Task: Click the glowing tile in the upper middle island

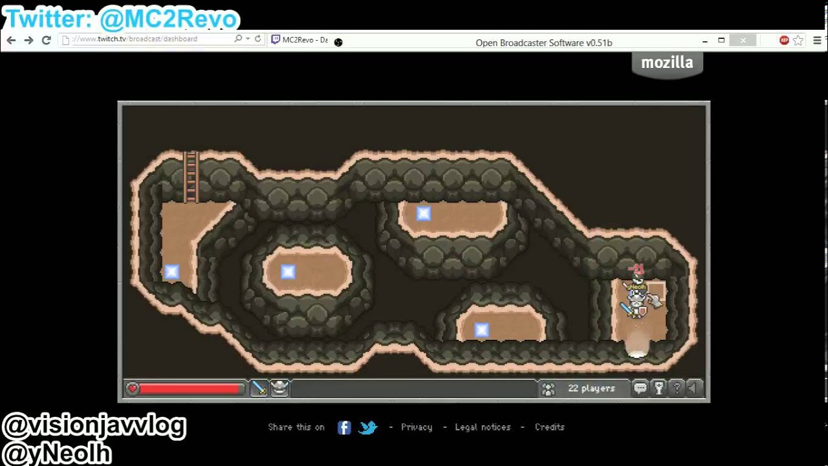Action: point(424,214)
